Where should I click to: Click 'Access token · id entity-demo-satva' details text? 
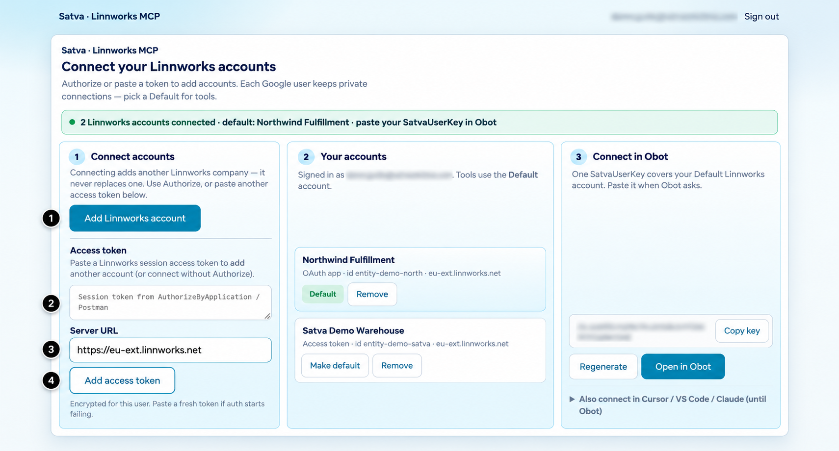click(x=405, y=344)
